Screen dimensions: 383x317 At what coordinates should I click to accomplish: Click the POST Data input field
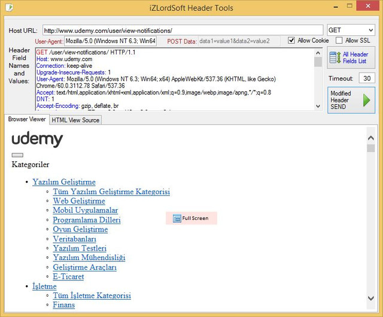239,41
